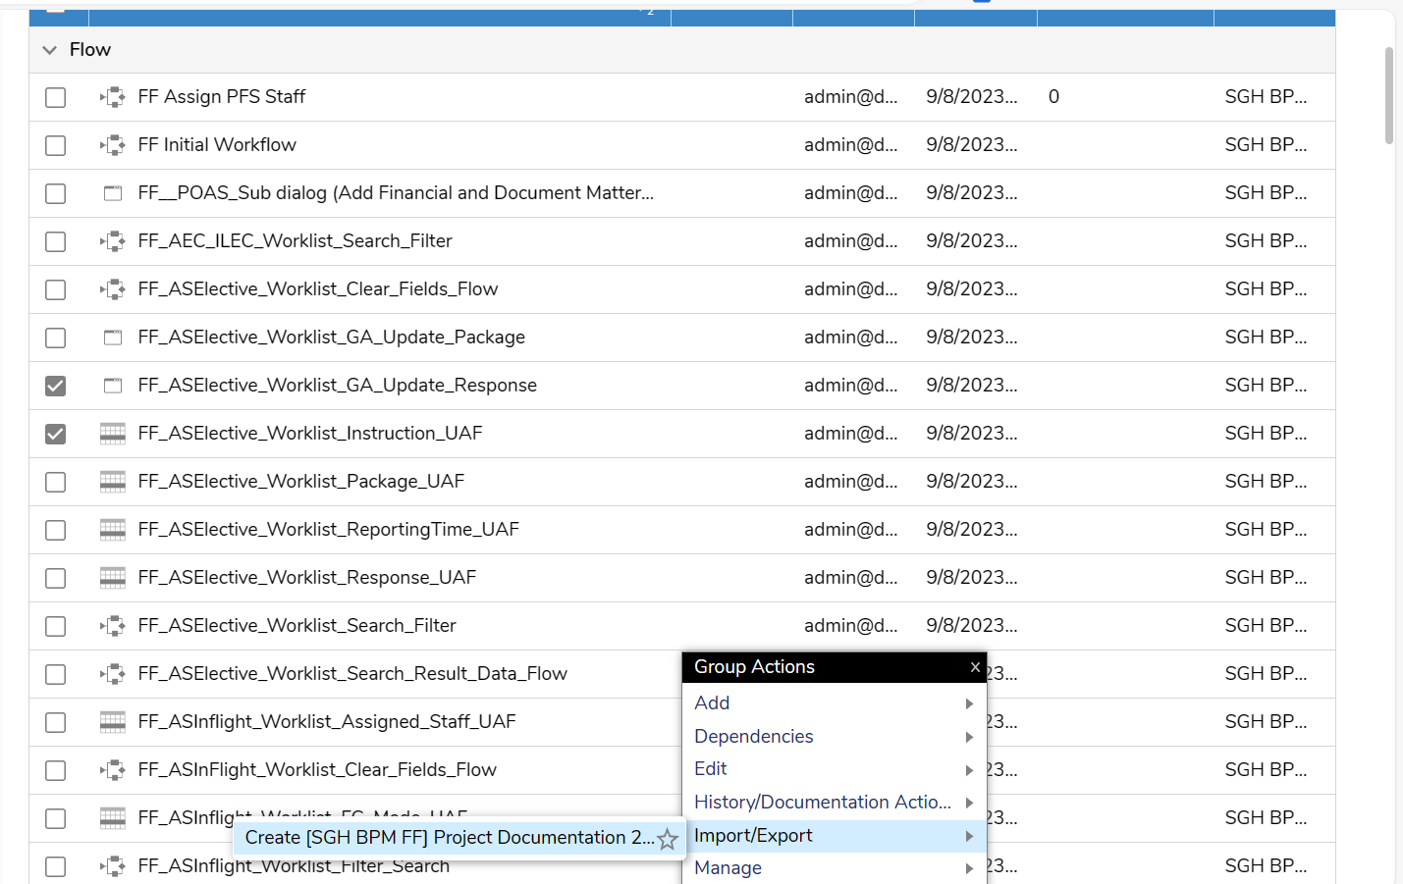Expand the Import/Export submenu arrow

click(x=969, y=836)
